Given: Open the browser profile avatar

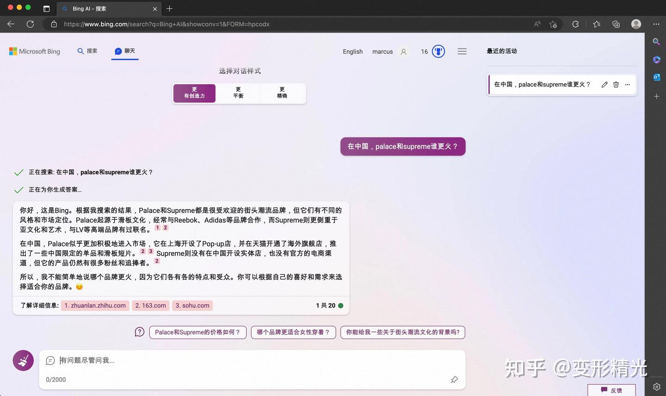Looking at the screenshot, I should 636,24.
